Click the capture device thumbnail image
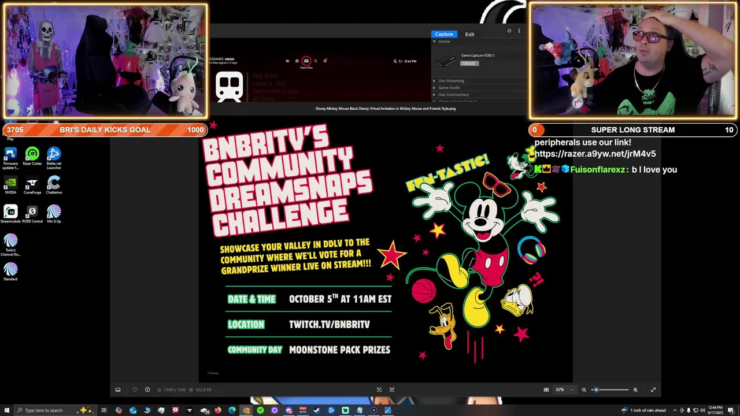This screenshot has width=740, height=416. click(x=446, y=61)
